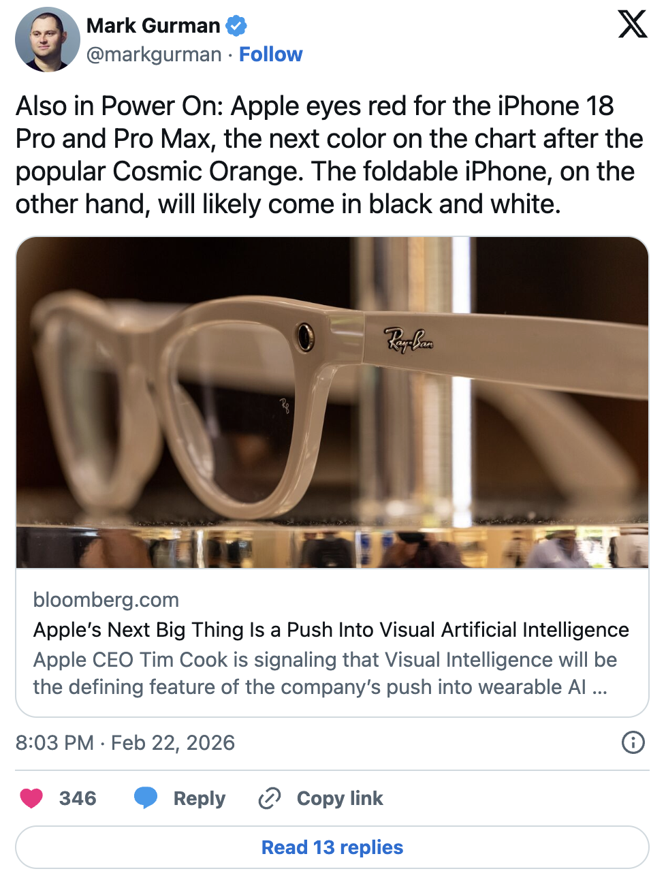Open the Ray-Ban glasses article image

tap(332, 402)
